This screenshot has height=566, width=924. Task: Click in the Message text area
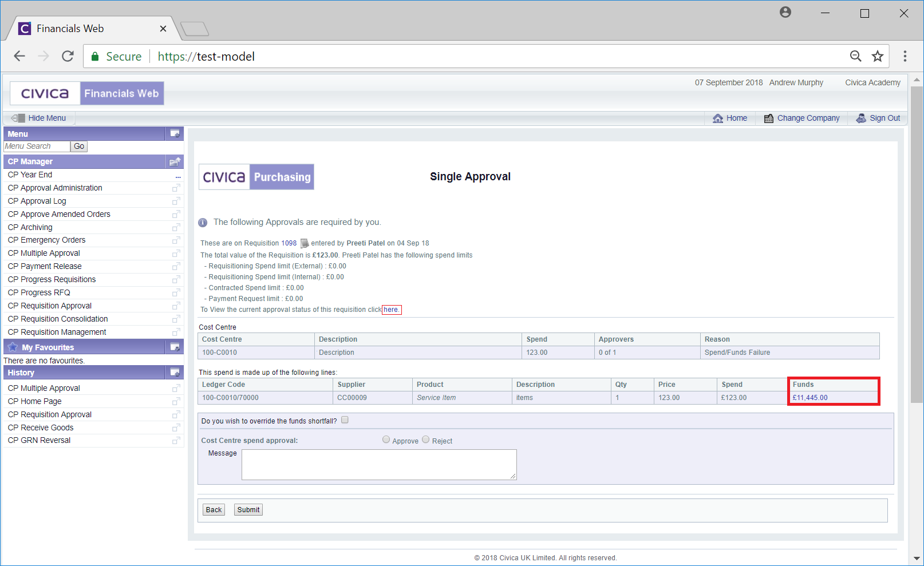click(x=379, y=465)
